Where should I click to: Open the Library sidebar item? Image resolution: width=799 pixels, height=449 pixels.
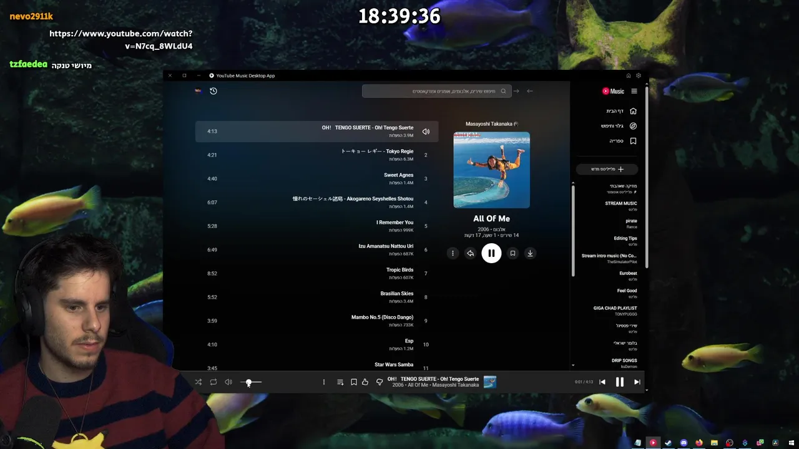tap(623, 141)
